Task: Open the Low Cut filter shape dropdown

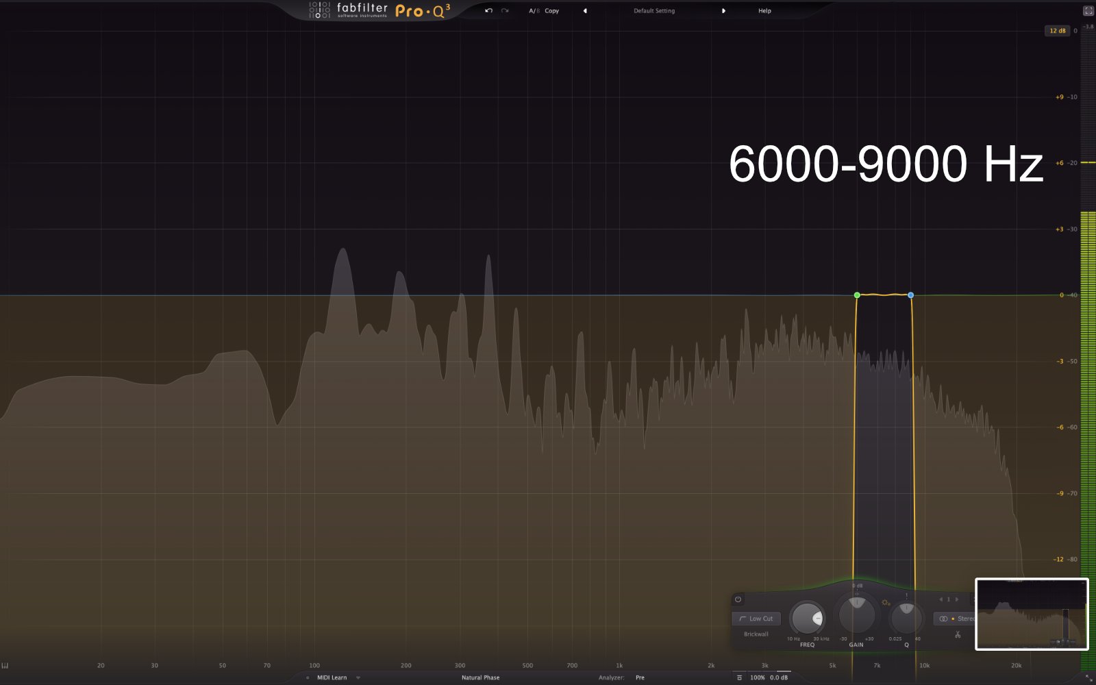Action: (756, 619)
